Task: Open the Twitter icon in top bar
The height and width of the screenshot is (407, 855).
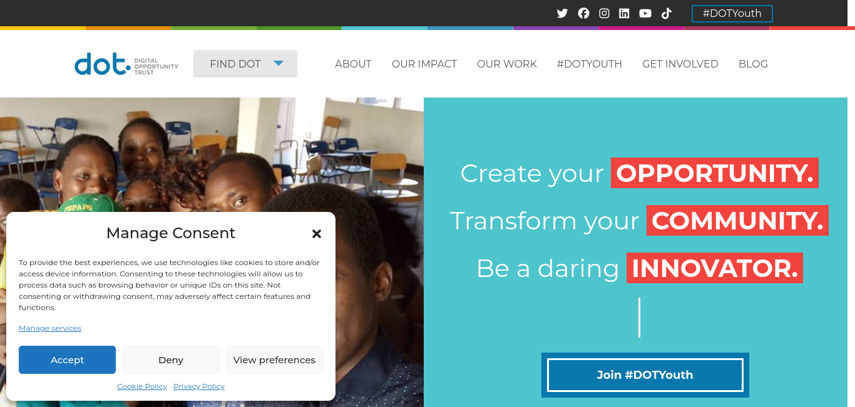Action: pyautogui.click(x=562, y=13)
